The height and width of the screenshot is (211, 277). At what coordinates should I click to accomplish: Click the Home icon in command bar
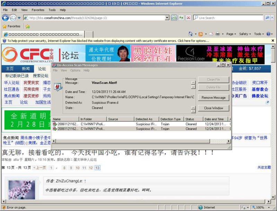[190, 34]
